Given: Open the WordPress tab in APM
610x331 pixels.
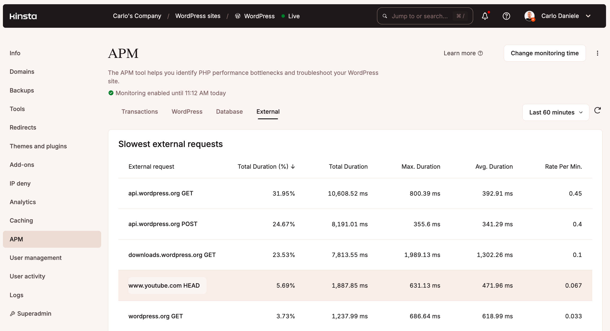Looking at the screenshot, I should pyautogui.click(x=187, y=112).
